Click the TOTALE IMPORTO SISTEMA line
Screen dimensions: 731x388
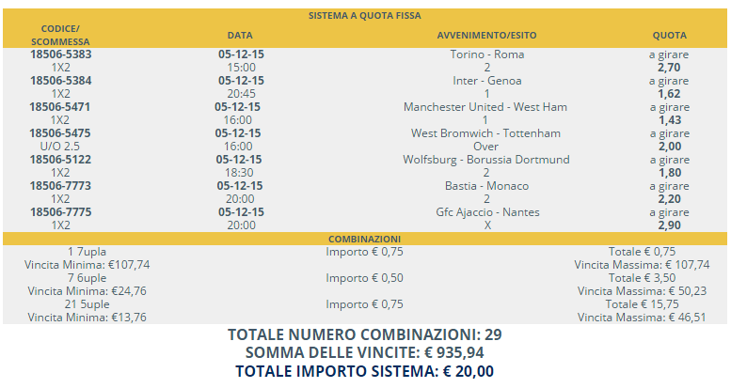click(x=365, y=370)
